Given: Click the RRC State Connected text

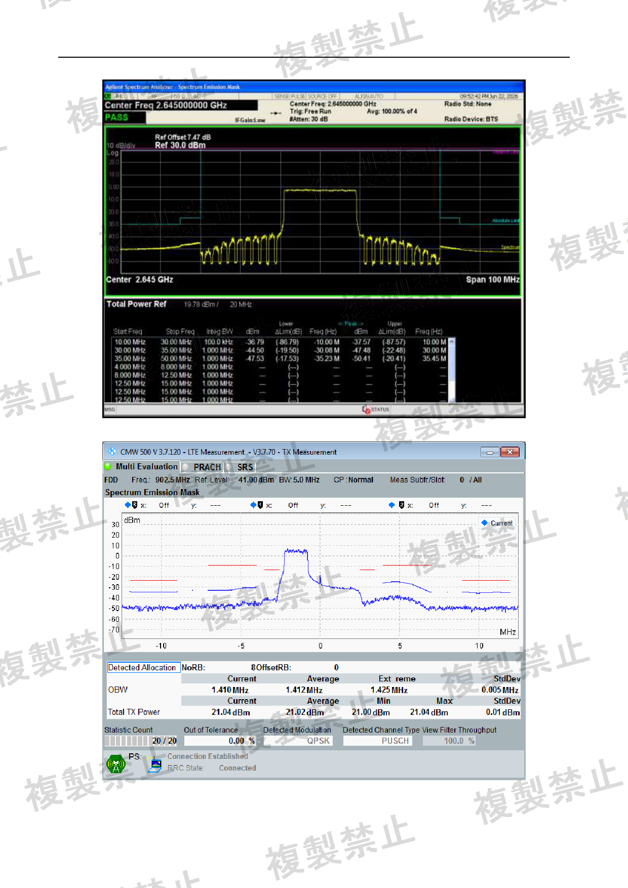Looking at the screenshot, I should [238, 768].
